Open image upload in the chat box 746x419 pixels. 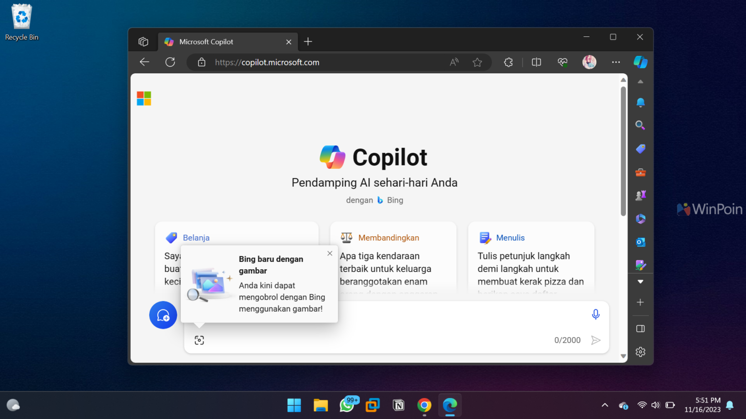point(199,340)
